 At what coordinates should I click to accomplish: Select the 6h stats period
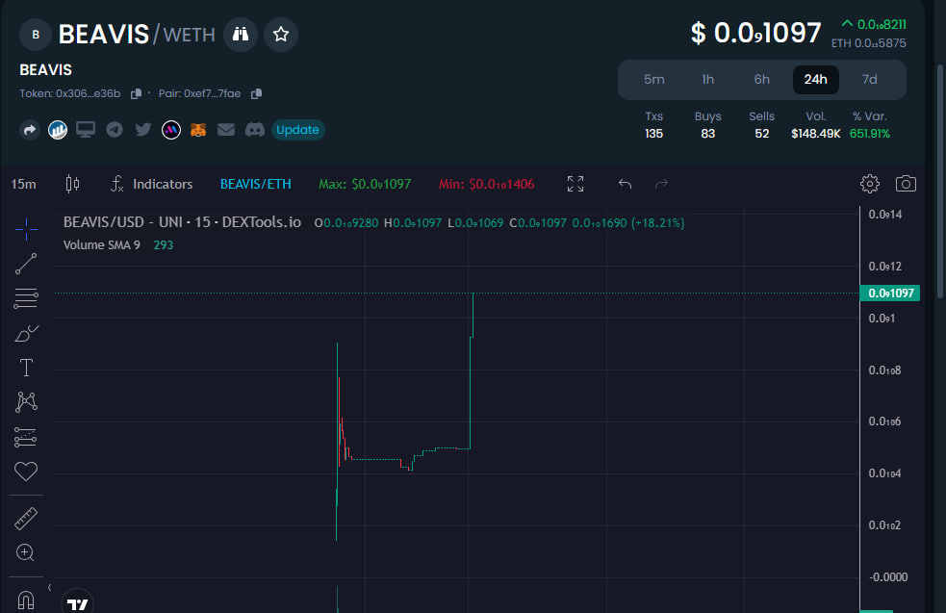point(762,80)
